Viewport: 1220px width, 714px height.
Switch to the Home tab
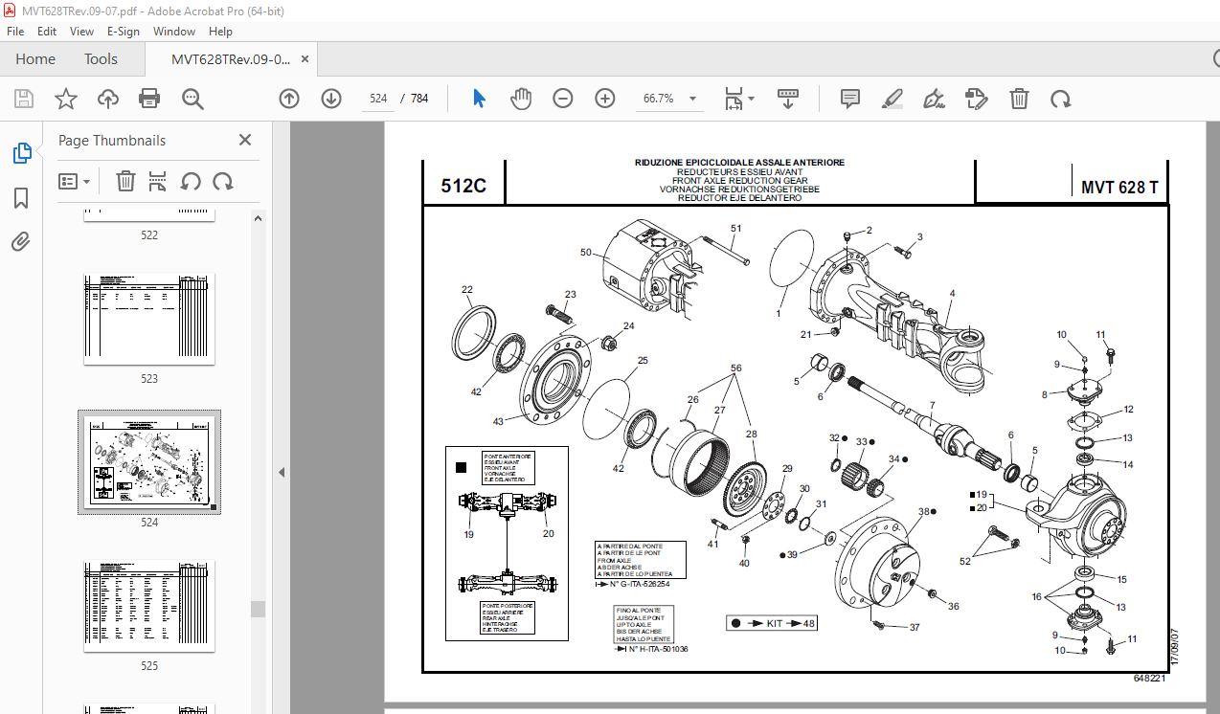click(35, 59)
